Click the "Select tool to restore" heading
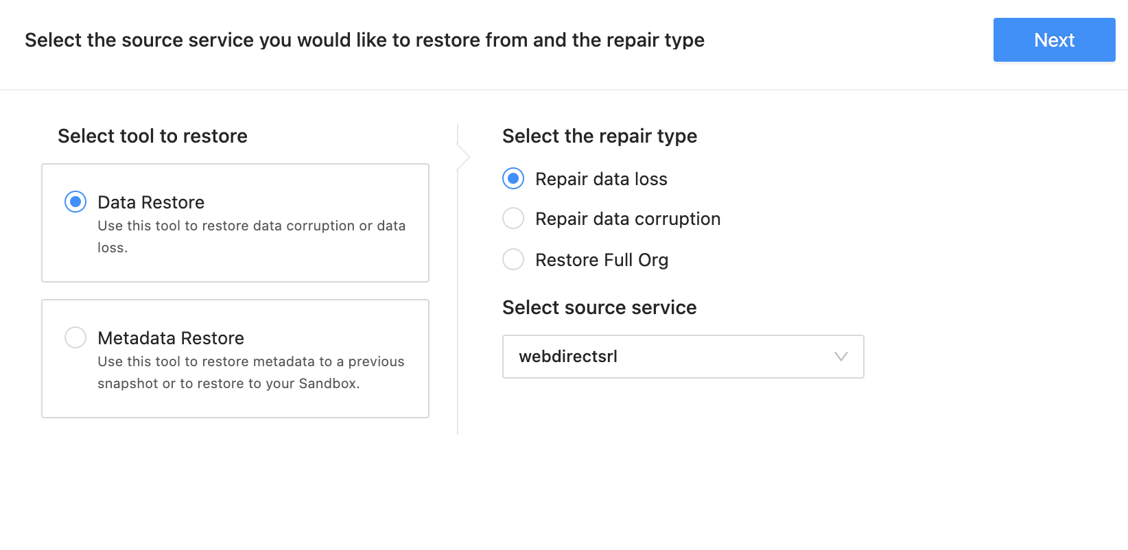 152,136
